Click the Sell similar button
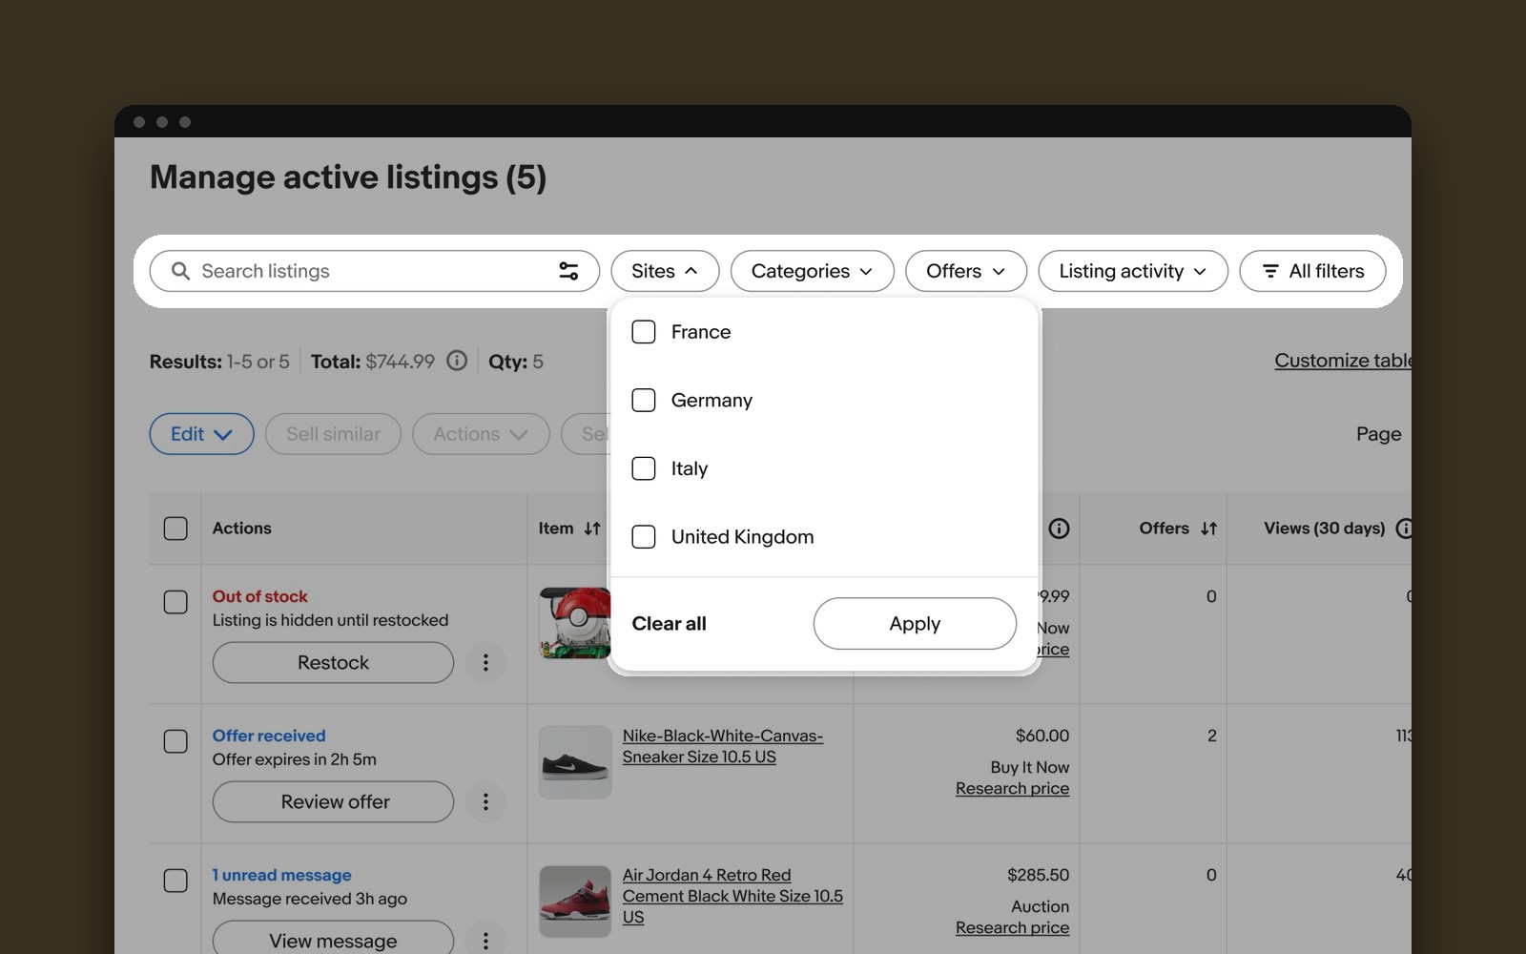This screenshot has width=1526, height=954. click(333, 434)
